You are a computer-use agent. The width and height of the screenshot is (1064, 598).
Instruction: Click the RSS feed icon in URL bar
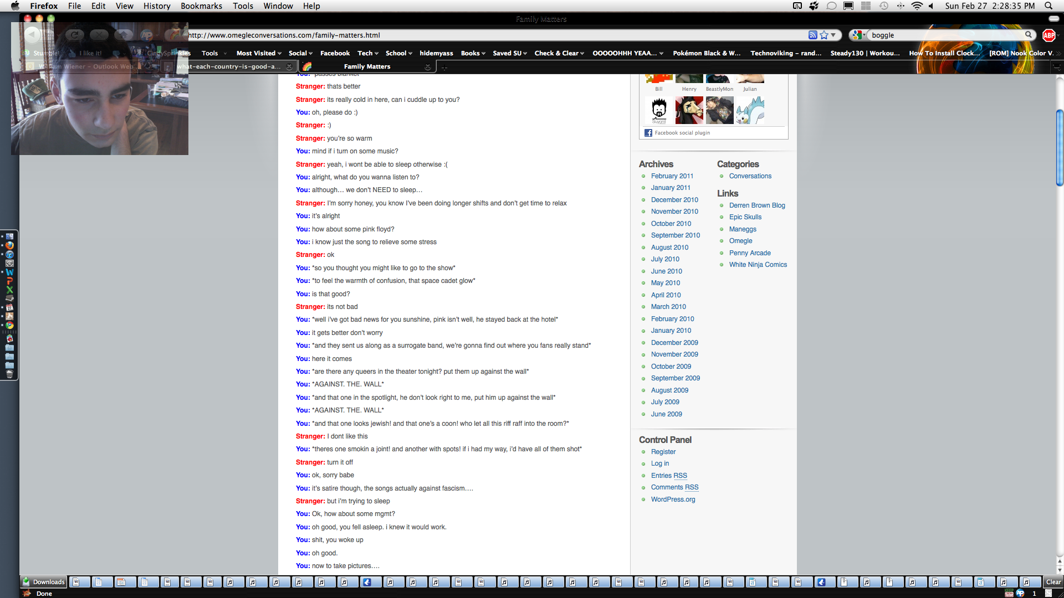(812, 35)
